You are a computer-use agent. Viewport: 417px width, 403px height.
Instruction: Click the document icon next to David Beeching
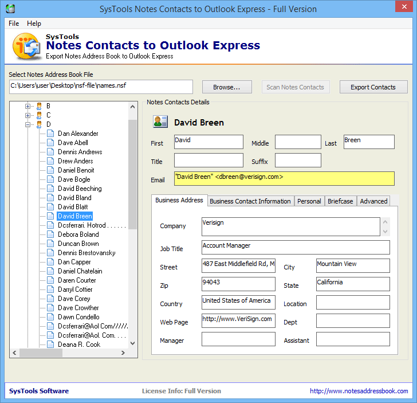coord(50,189)
